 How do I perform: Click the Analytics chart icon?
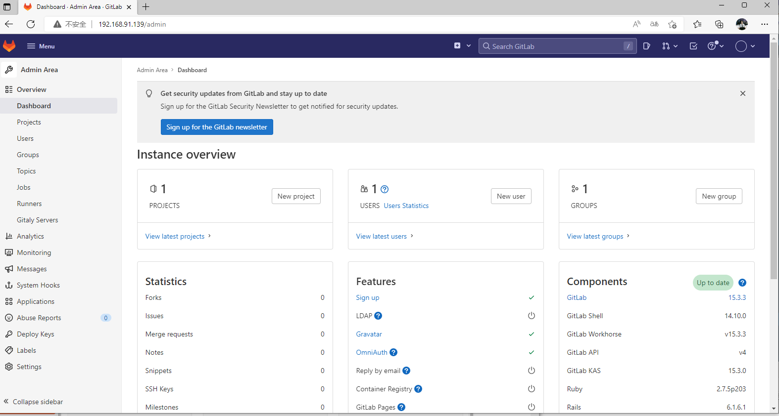tap(8, 236)
